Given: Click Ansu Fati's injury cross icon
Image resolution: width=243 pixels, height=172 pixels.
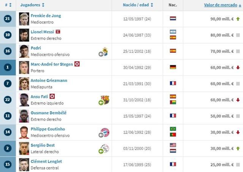Looking at the screenshot, I should click(x=52, y=96).
